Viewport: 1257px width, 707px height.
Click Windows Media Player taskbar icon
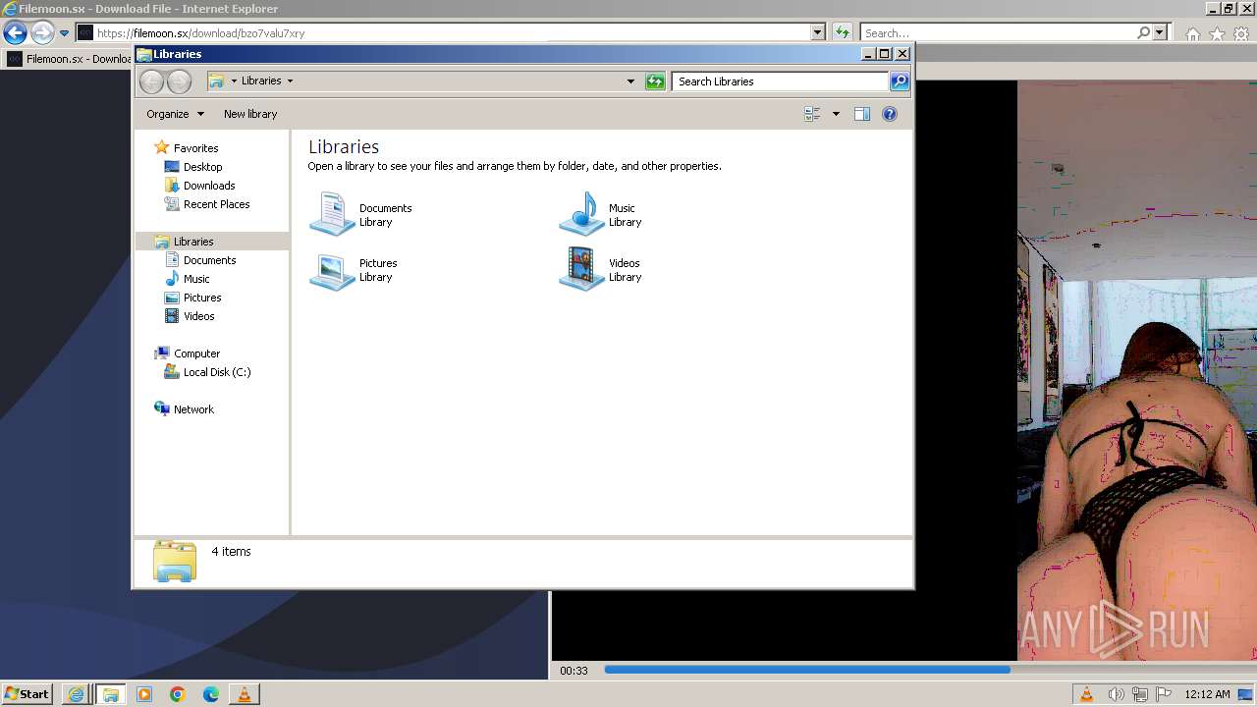point(144,694)
